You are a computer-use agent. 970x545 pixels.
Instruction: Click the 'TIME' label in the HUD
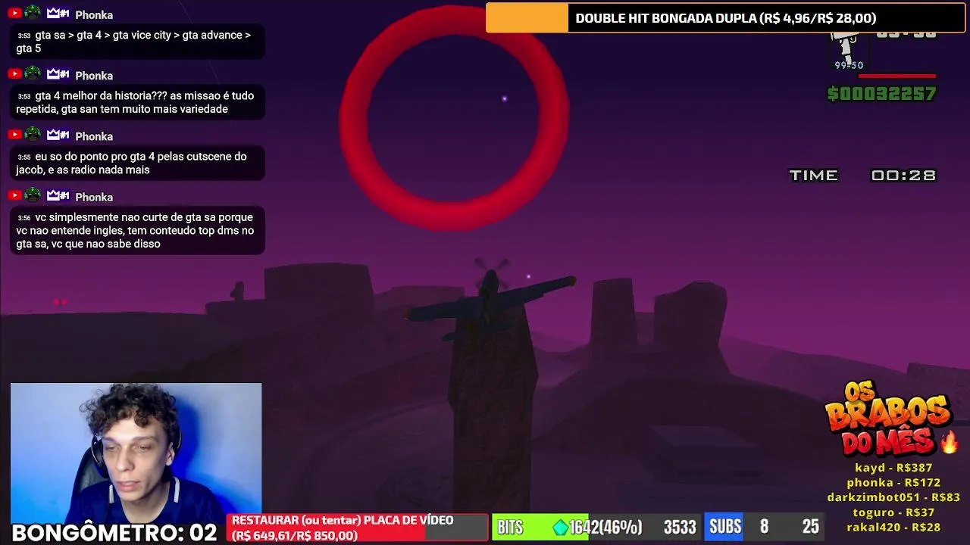[x=813, y=176]
